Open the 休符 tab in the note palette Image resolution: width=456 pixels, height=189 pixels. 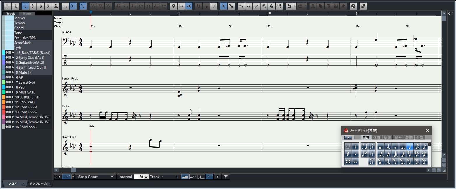[377, 137]
